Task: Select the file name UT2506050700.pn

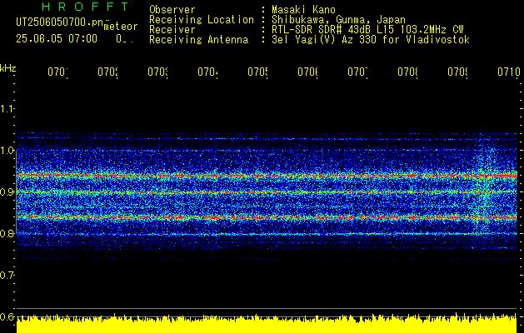Action: click(60, 22)
